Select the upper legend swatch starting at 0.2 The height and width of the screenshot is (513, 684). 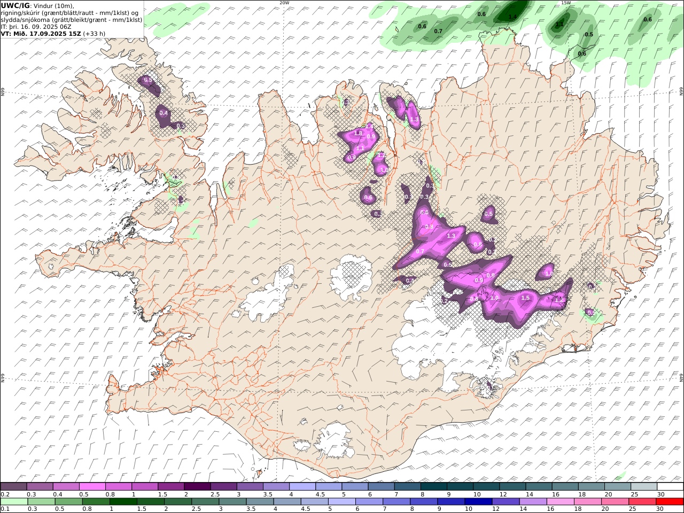point(13,487)
